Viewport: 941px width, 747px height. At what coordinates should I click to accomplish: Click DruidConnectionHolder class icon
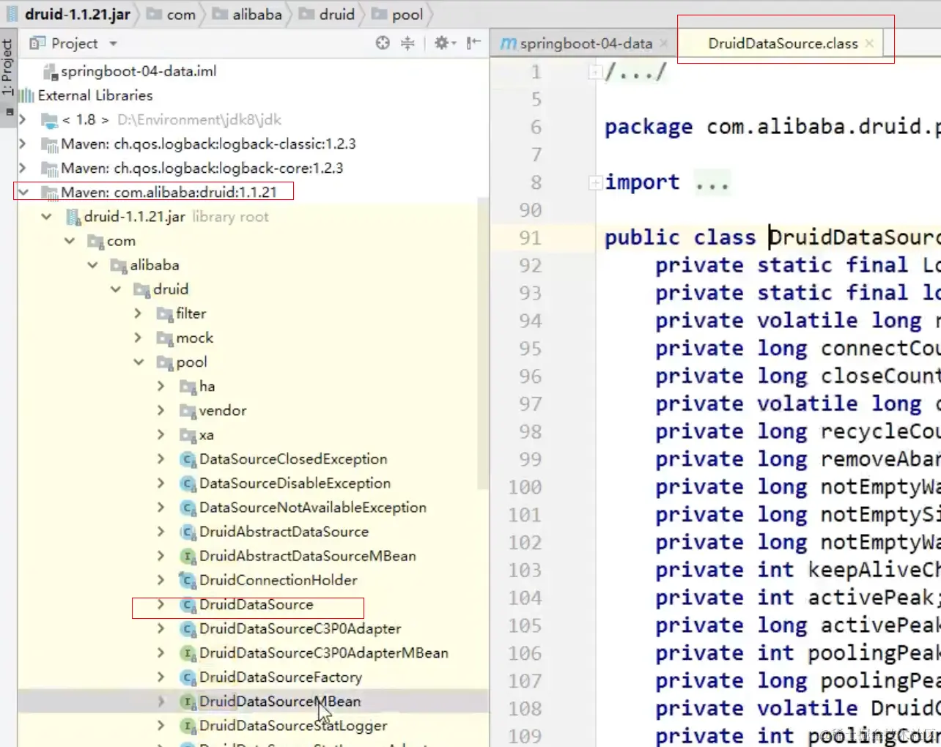(x=188, y=580)
